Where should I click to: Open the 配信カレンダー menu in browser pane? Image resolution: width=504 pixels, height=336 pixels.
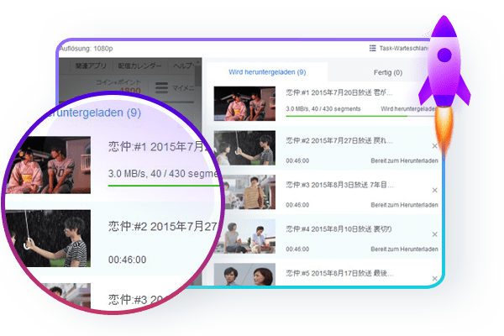coord(139,66)
